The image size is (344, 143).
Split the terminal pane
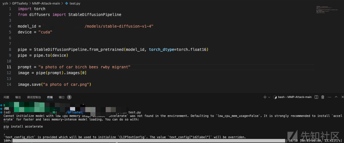pyautogui.click(x=317, y=97)
